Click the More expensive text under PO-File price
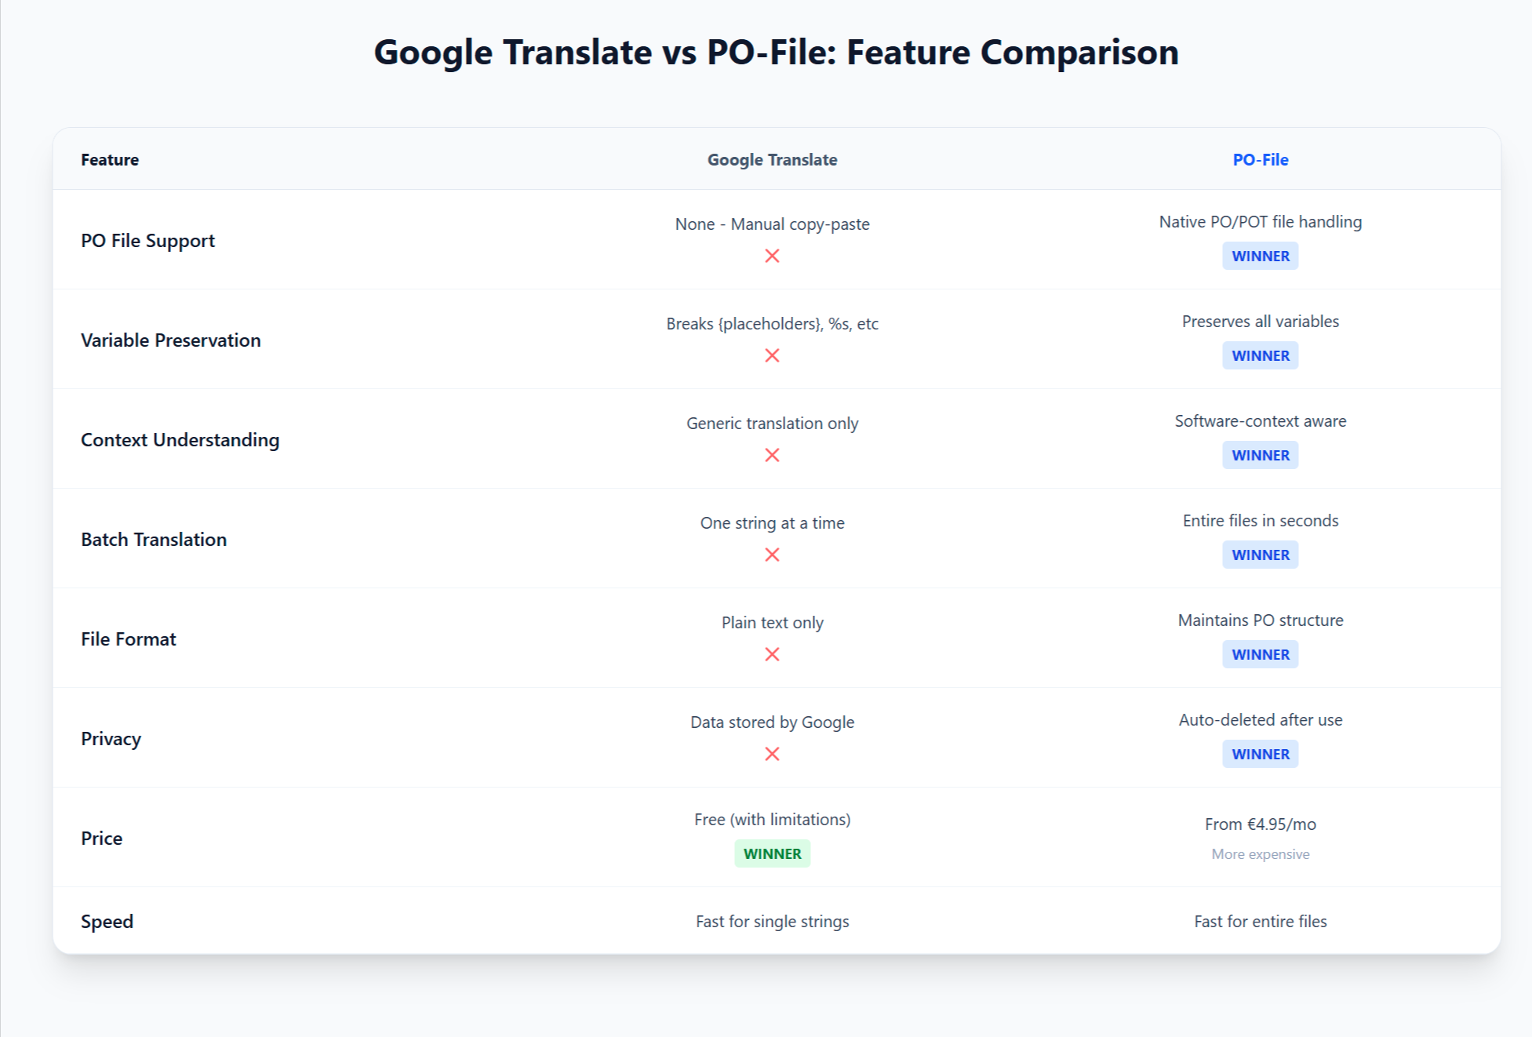The width and height of the screenshot is (1532, 1037). coord(1260,853)
